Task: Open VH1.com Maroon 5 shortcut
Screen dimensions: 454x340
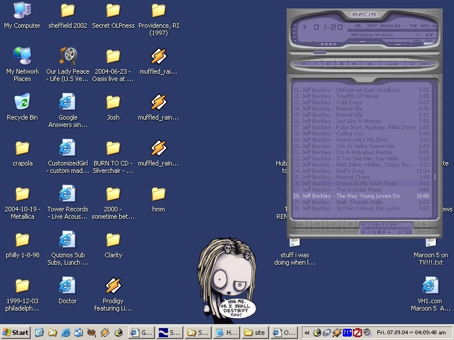Action: 430,294
